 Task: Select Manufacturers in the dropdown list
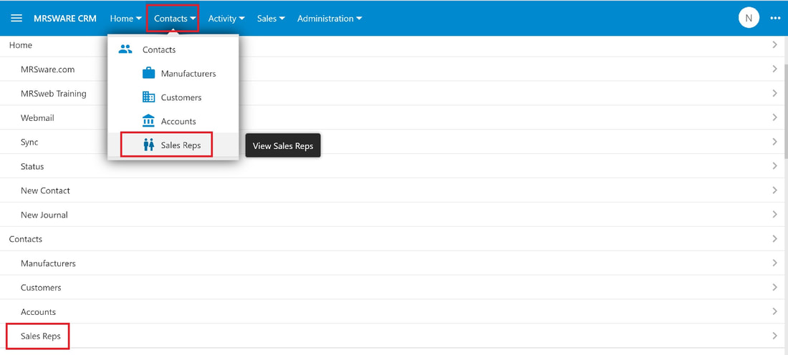pos(173,73)
